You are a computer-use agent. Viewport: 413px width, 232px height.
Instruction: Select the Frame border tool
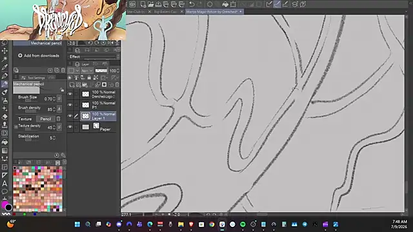[x=5, y=167]
